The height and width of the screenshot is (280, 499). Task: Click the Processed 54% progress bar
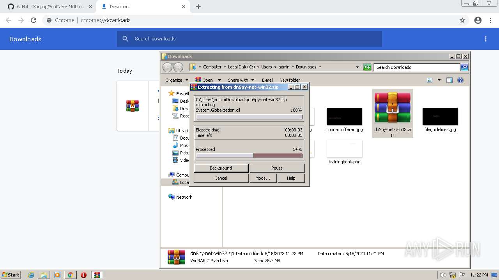249,156
